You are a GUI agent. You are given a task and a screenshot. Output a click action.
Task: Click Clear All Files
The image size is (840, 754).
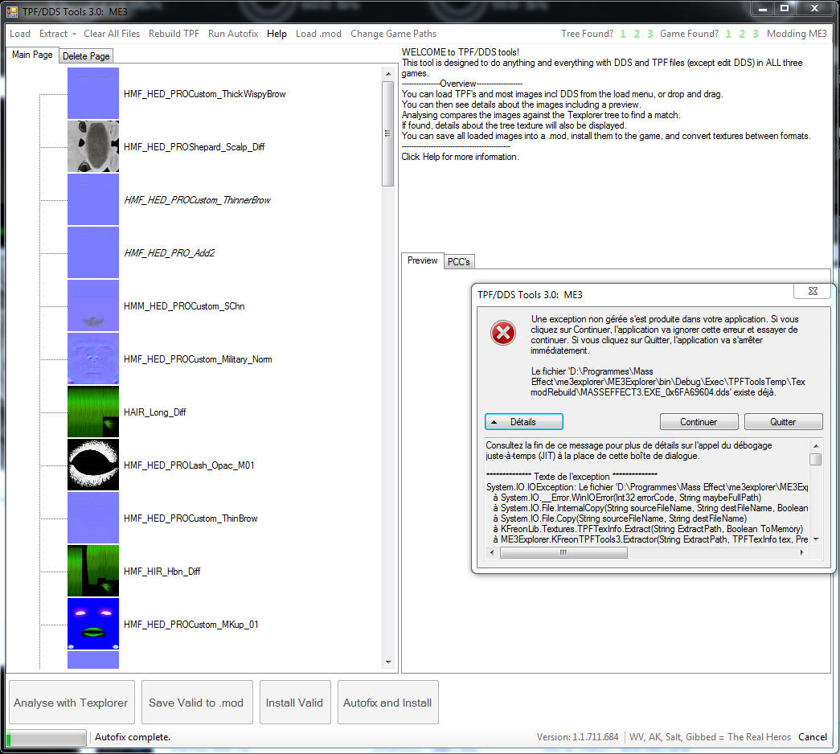[x=112, y=34]
